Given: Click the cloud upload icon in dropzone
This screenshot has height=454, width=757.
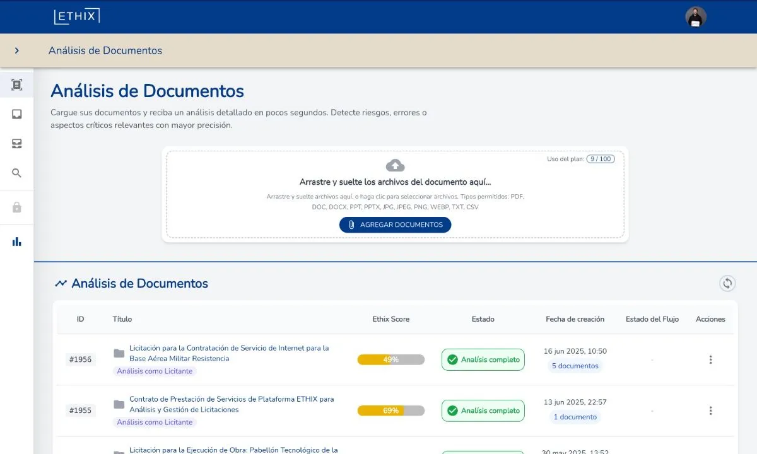Looking at the screenshot, I should (395, 166).
